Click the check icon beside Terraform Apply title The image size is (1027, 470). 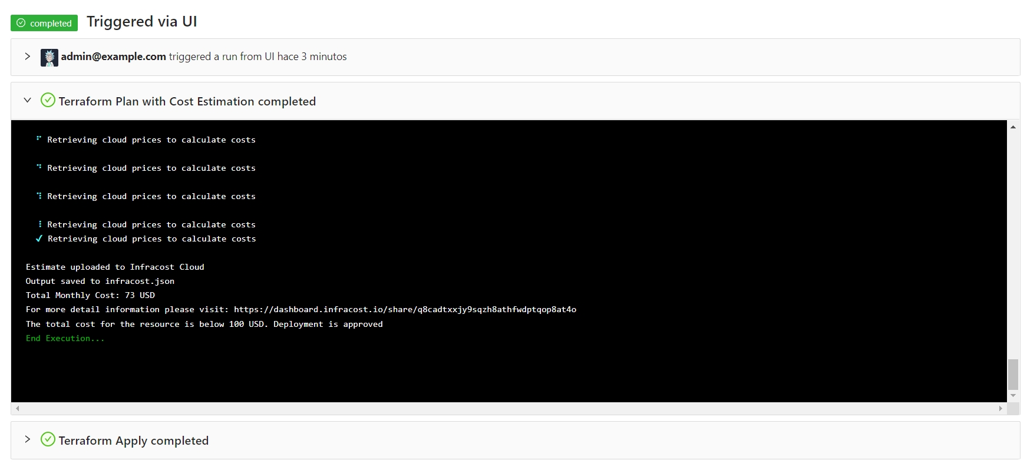(x=48, y=440)
